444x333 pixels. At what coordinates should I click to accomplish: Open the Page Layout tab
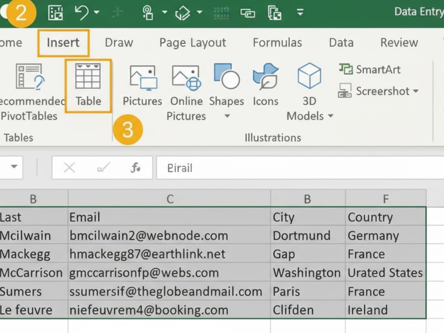193,43
